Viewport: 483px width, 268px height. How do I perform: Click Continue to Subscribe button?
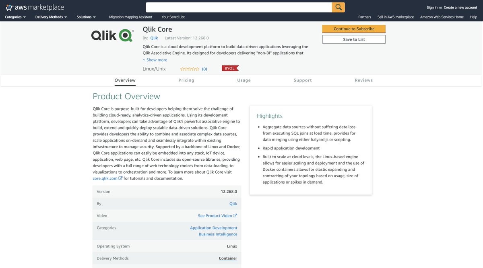[x=354, y=29]
